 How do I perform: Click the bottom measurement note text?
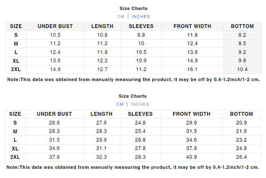tap(133, 168)
